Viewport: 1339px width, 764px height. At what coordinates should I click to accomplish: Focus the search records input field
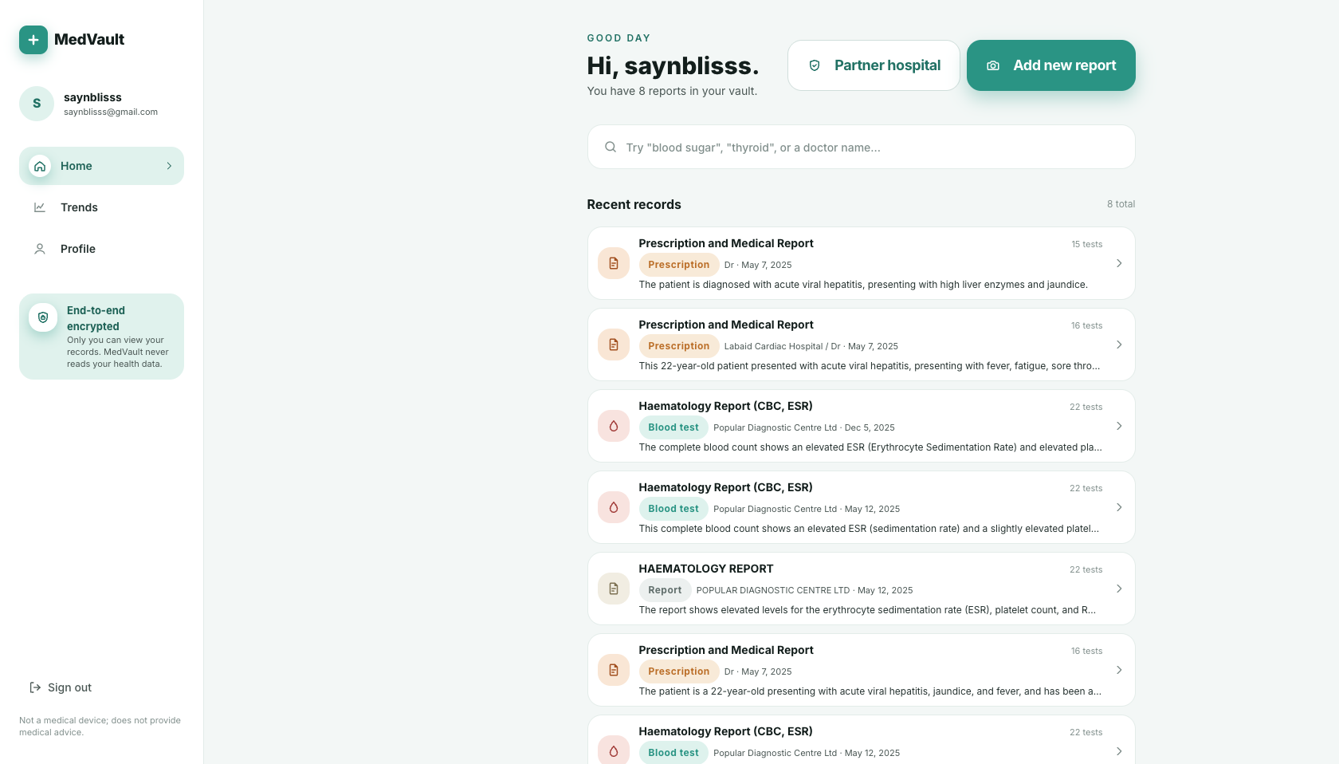862,147
